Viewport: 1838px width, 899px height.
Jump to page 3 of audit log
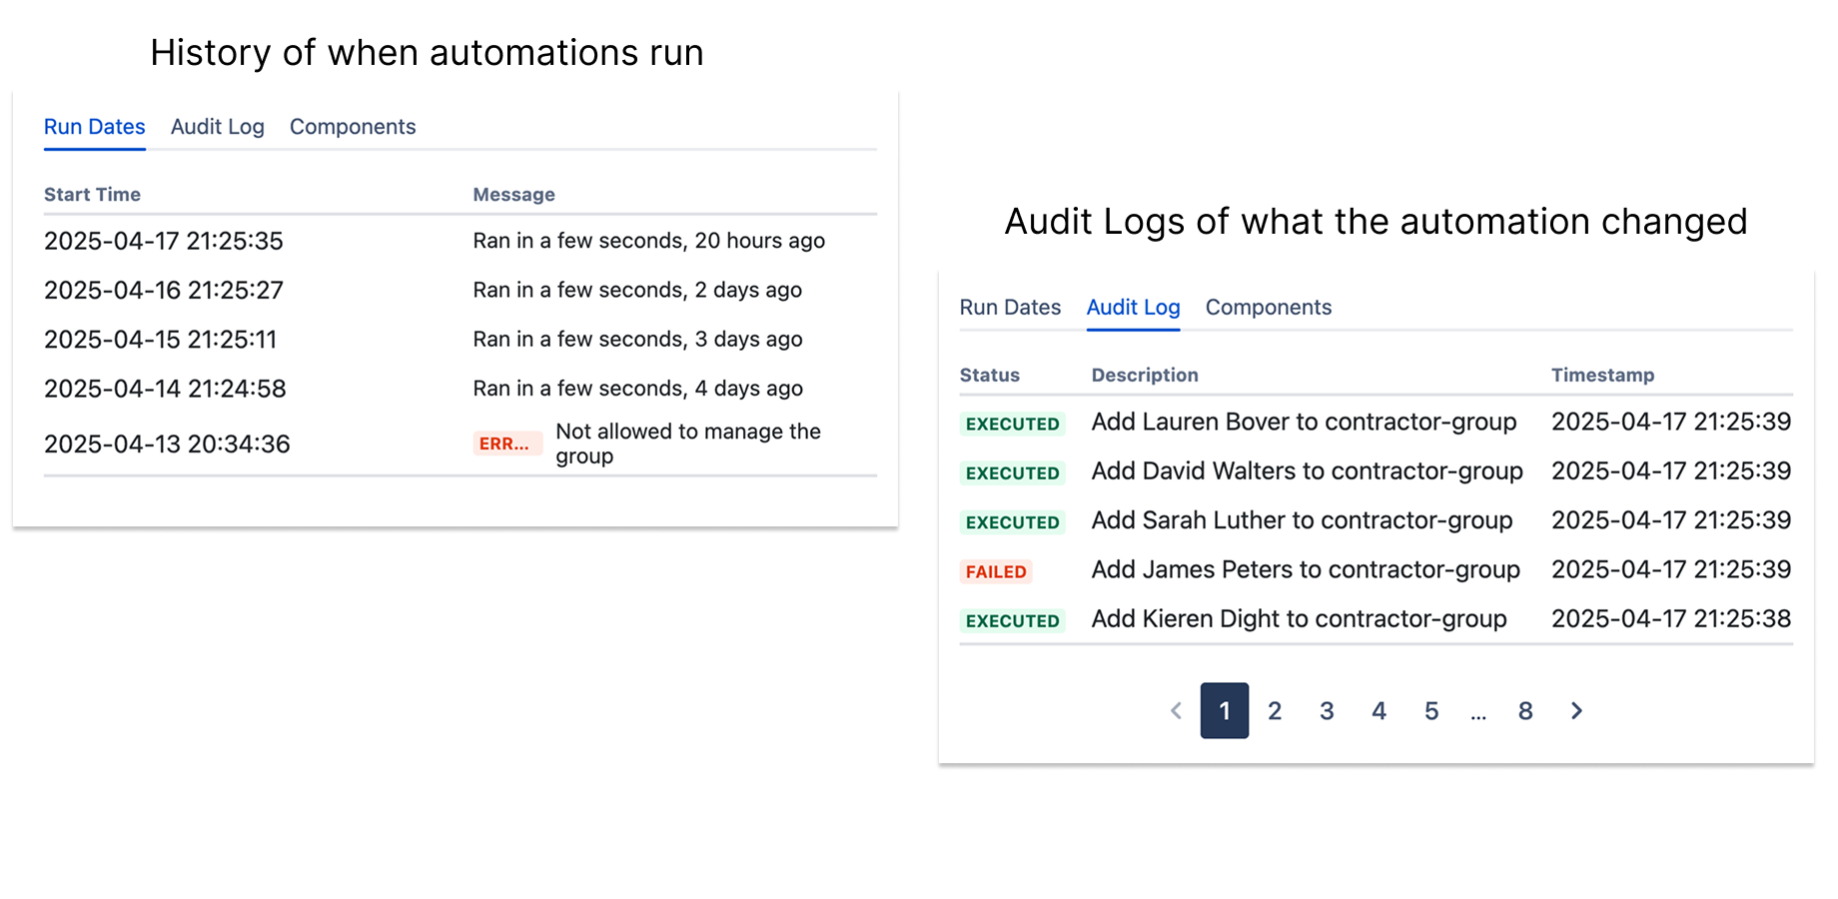click(x=1327, y=710)
